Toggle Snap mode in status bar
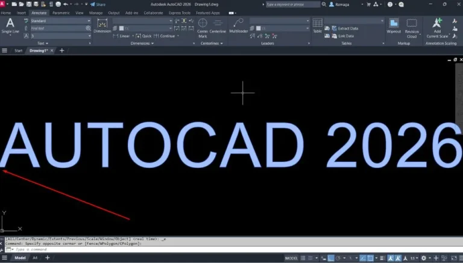Image resolution: width=463 pixels, height=263 pixels. 310,258
